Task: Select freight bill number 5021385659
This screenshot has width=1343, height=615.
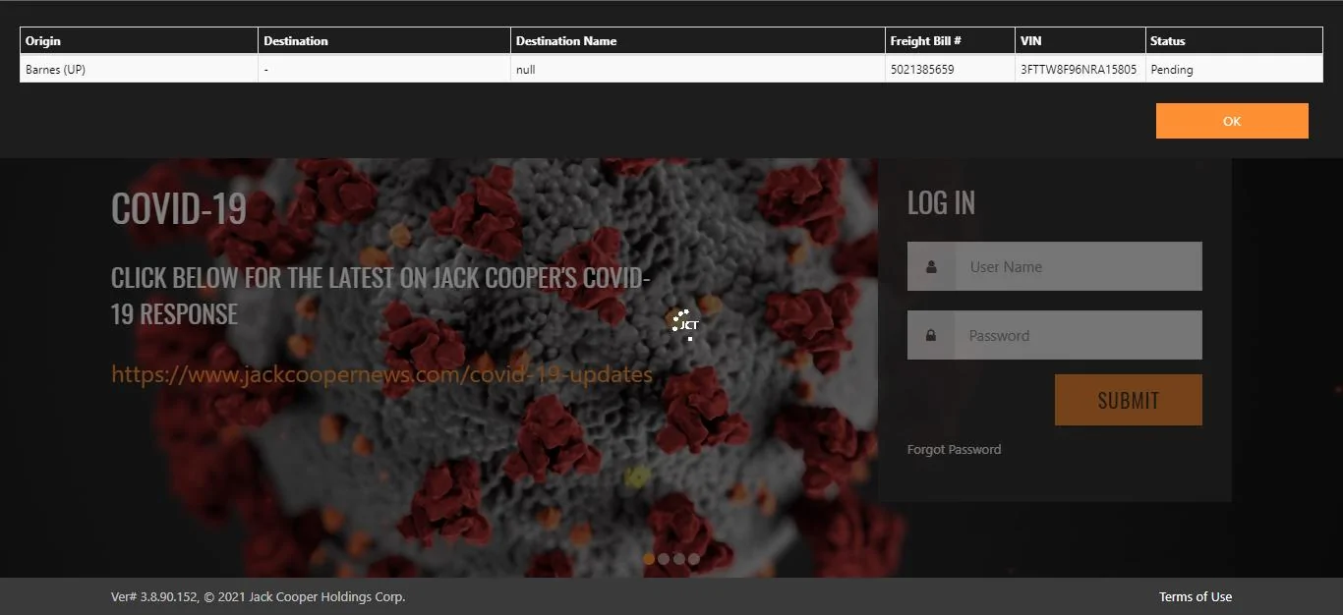Action: [950, 70]
